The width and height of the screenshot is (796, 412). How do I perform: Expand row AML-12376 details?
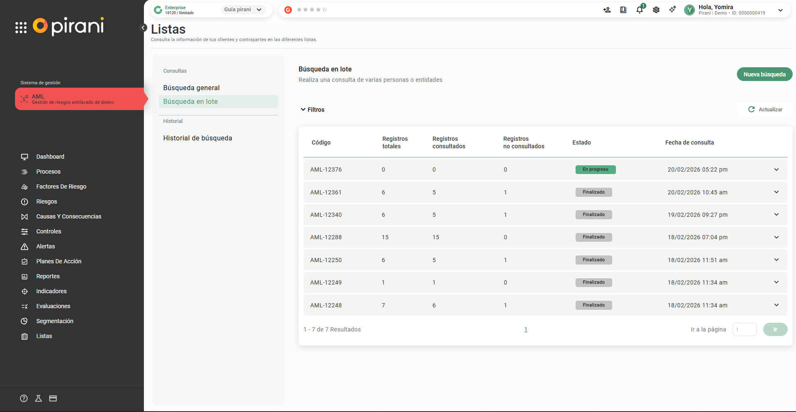click(x=776, y=169)
